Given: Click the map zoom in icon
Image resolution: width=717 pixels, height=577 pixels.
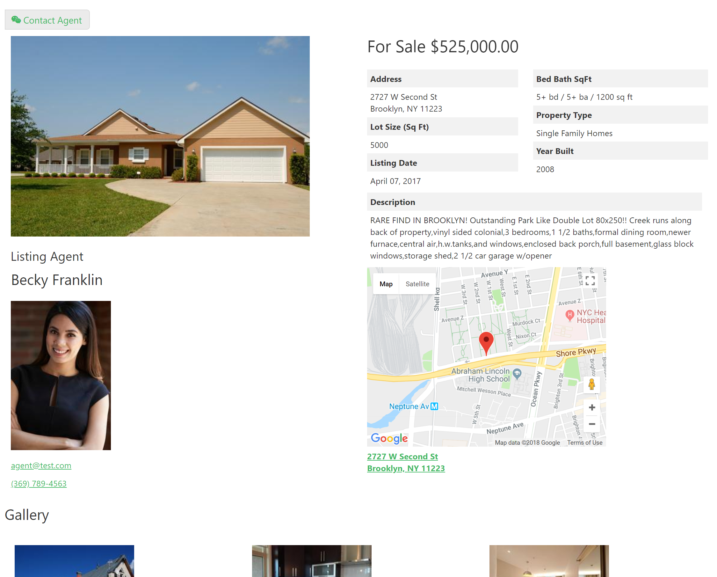Looking at the screenshot, I should [592, 407].
